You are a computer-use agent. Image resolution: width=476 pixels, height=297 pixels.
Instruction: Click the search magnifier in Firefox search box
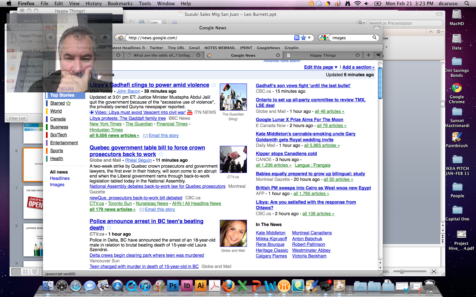(x=375, y=38)
